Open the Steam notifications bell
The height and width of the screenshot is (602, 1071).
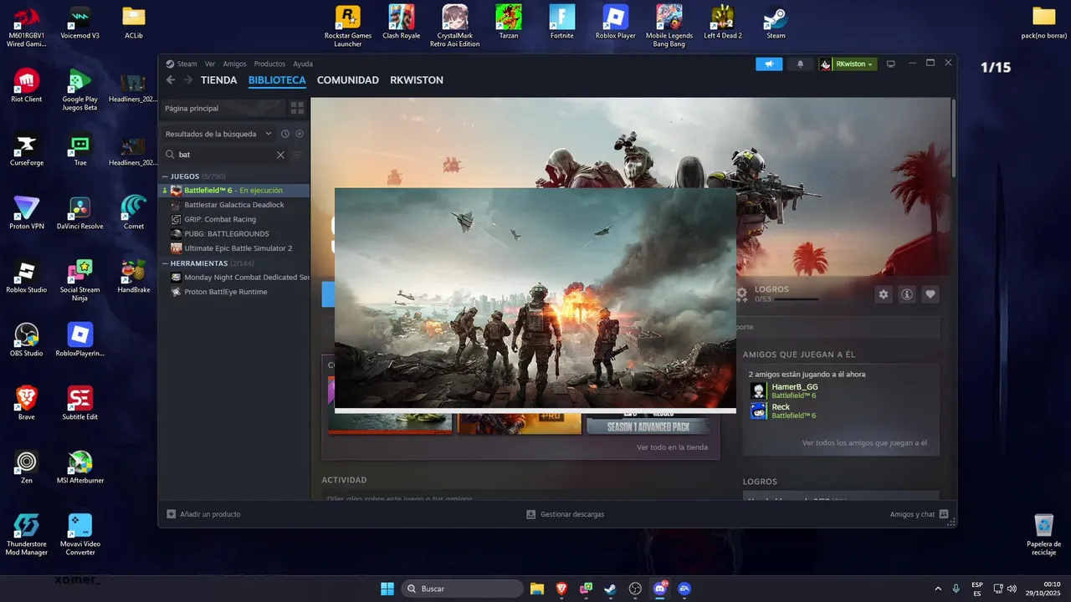point(800,64)
